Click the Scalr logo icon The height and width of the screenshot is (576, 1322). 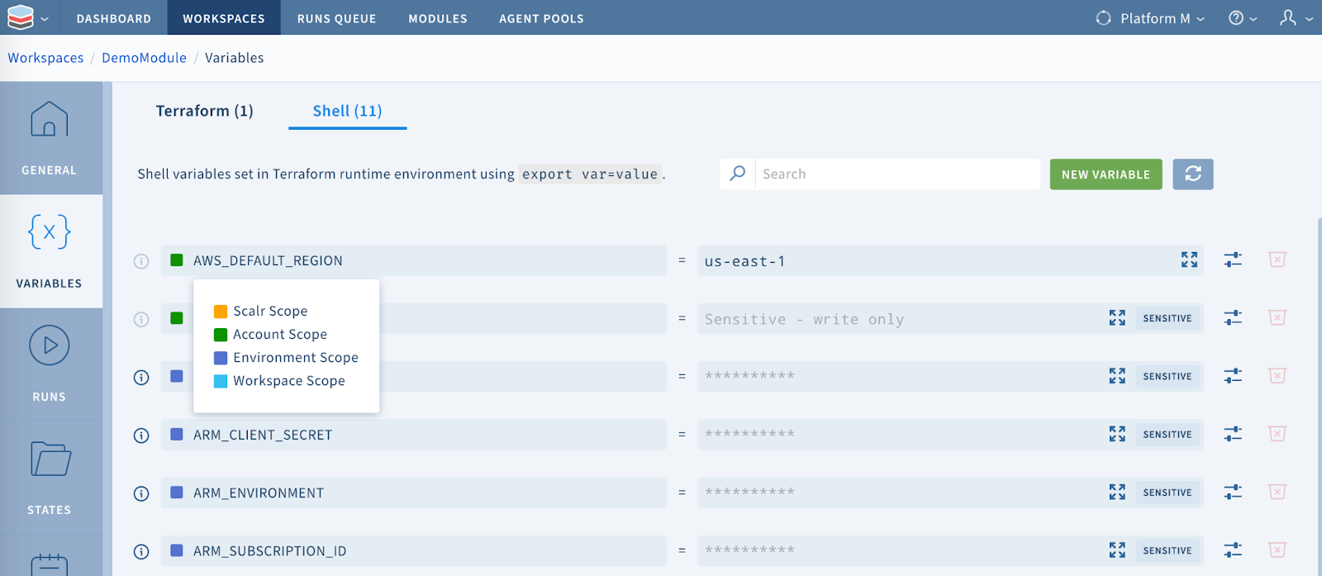21,17
